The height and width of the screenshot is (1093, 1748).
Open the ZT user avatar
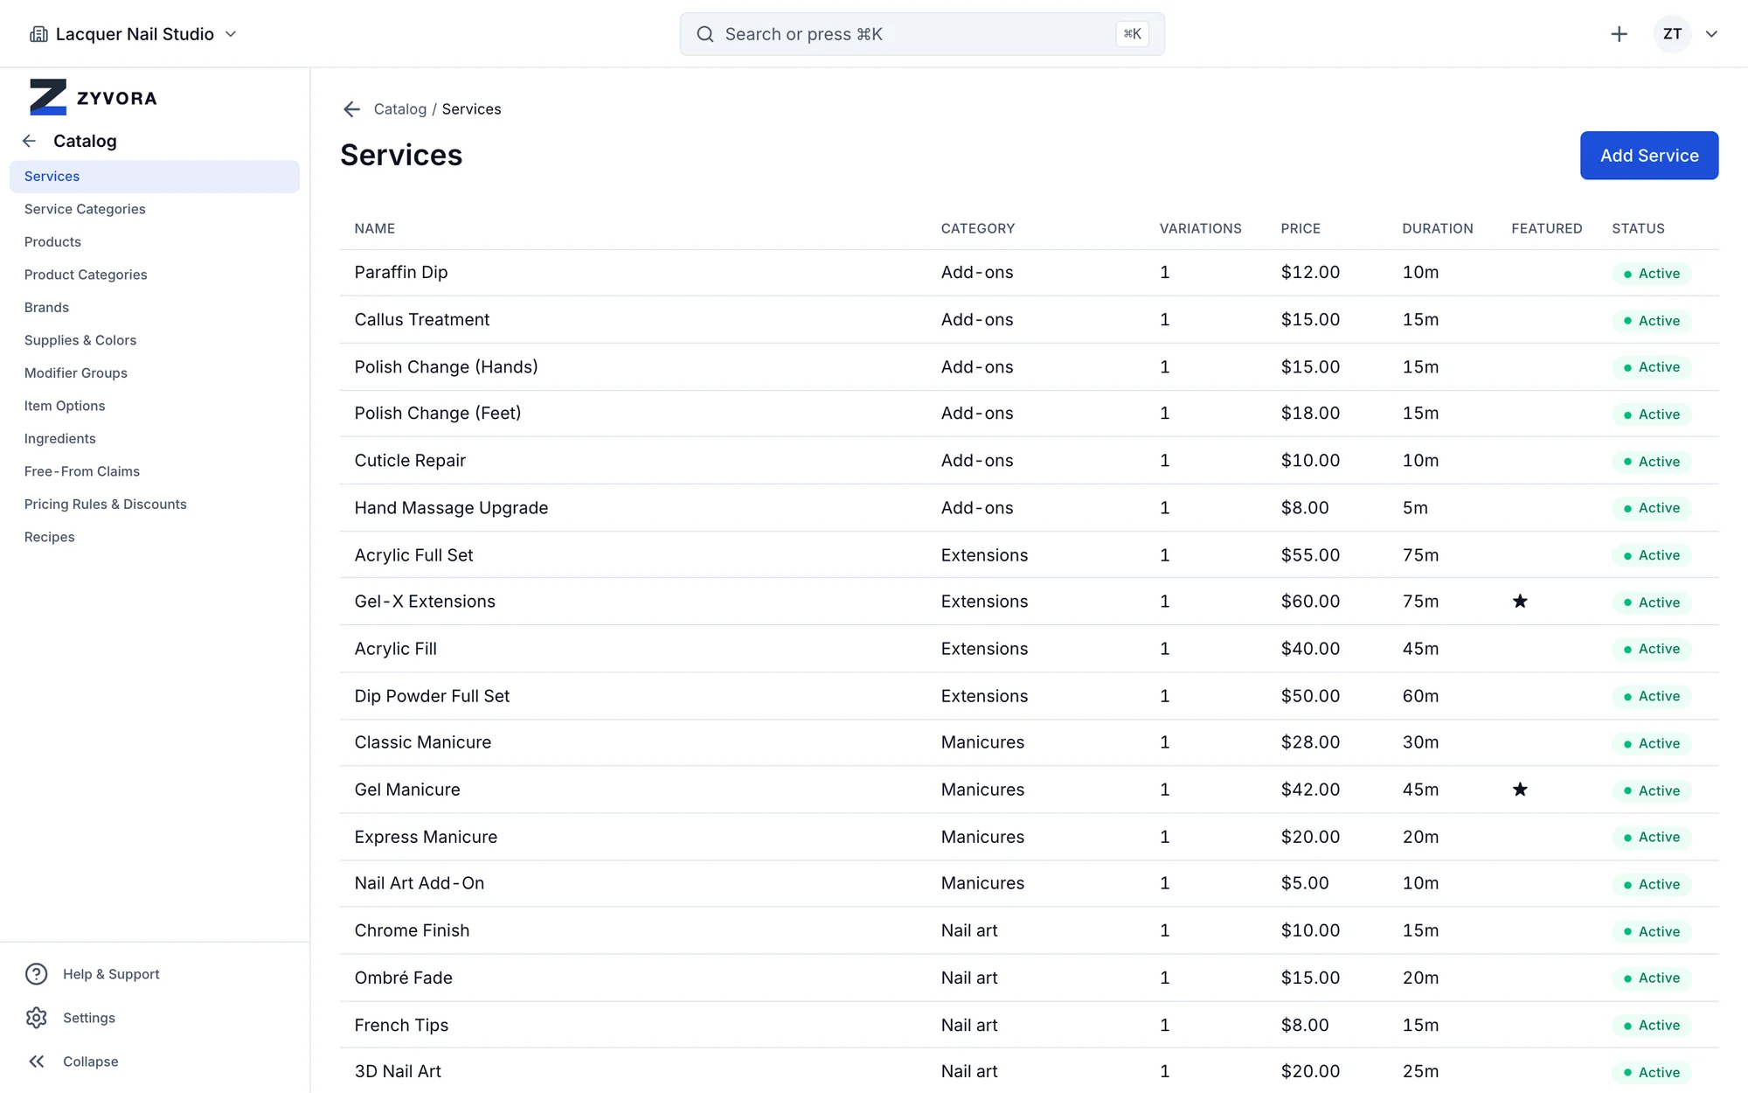point(1672,34)
